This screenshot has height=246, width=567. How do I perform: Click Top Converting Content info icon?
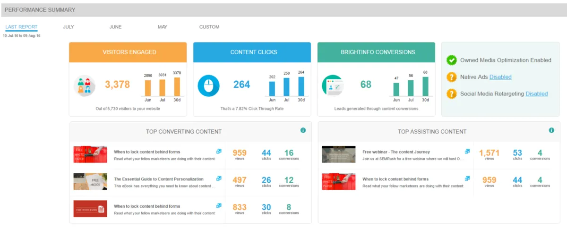point(303,131)
